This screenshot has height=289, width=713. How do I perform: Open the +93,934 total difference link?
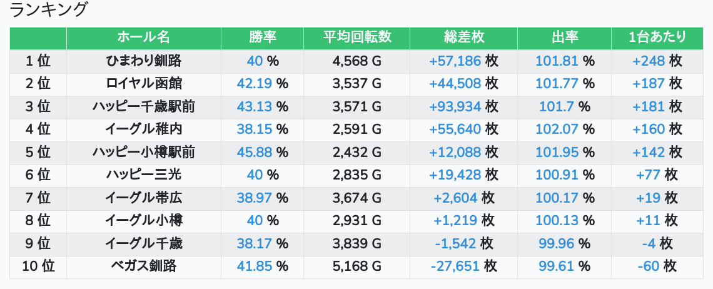click(455, 107)
